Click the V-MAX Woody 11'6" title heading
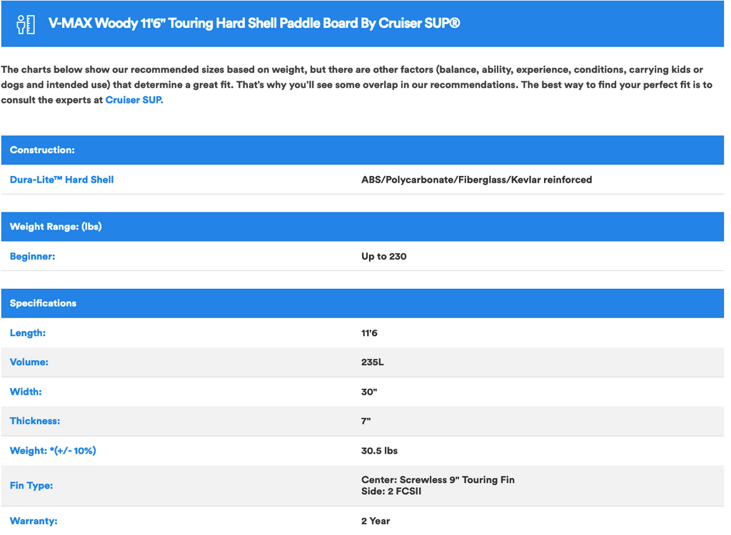This screenshot has width=731, height=535. pyautogui.click(x=253, y=24)
